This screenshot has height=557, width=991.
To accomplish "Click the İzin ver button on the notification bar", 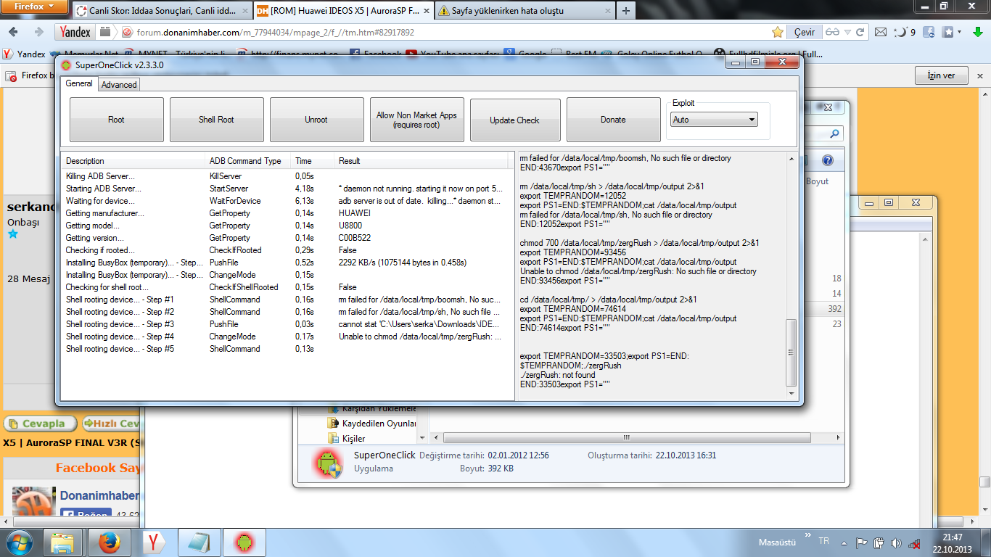I will coord(941,75).
